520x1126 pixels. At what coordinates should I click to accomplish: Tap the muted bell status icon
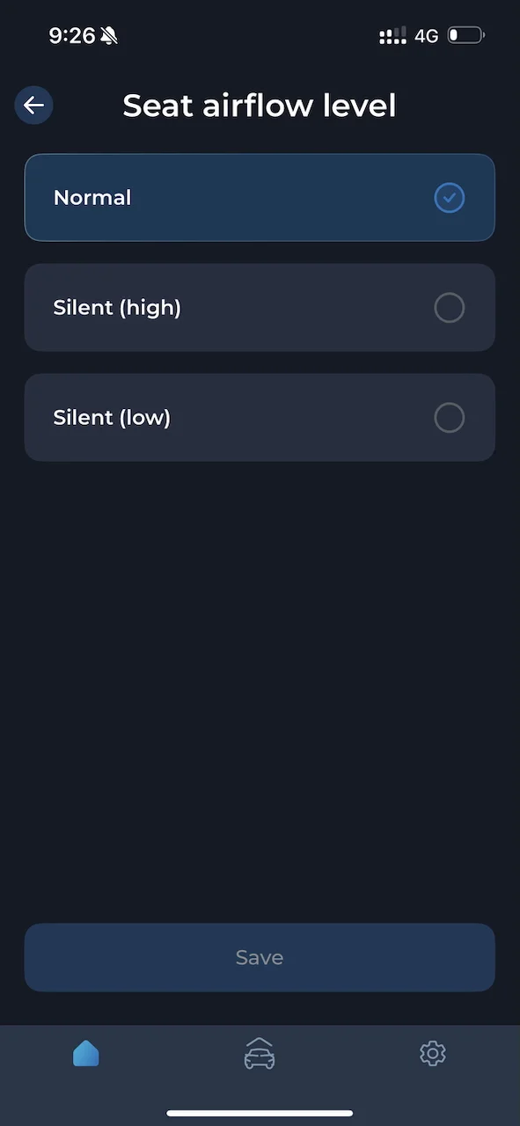pos(109,36)
